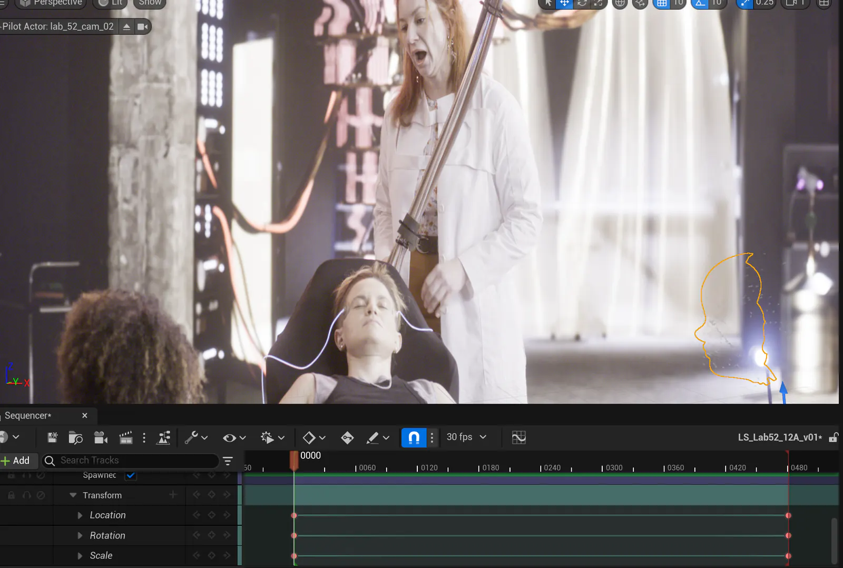
Task: Click the save sequence icon
Action: coord(52,437)
